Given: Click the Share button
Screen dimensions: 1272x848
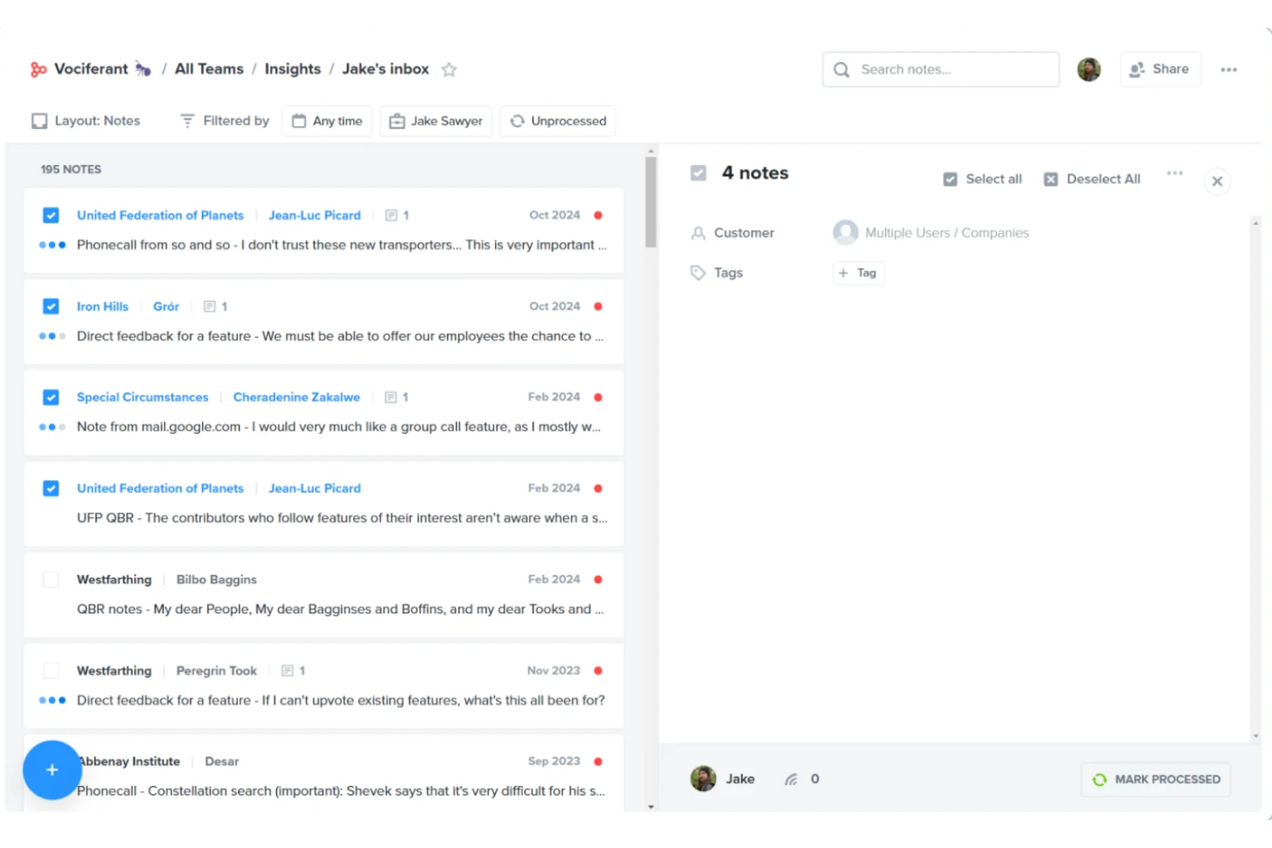Looking at the screenshot, I should click(x=1160, y=70).
